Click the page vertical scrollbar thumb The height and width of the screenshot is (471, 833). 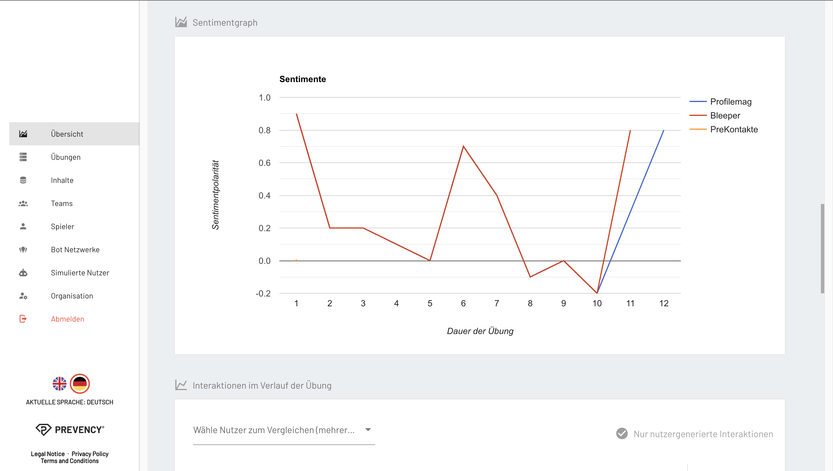pyautogui.click(x=822, y=249)
